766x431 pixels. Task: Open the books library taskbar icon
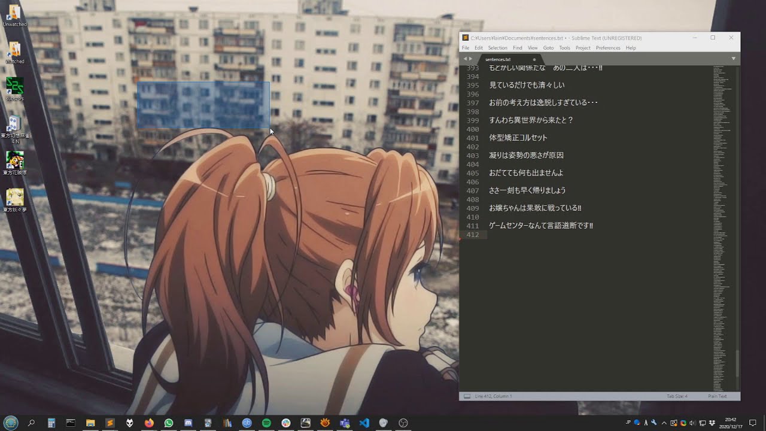click(227, 423)
